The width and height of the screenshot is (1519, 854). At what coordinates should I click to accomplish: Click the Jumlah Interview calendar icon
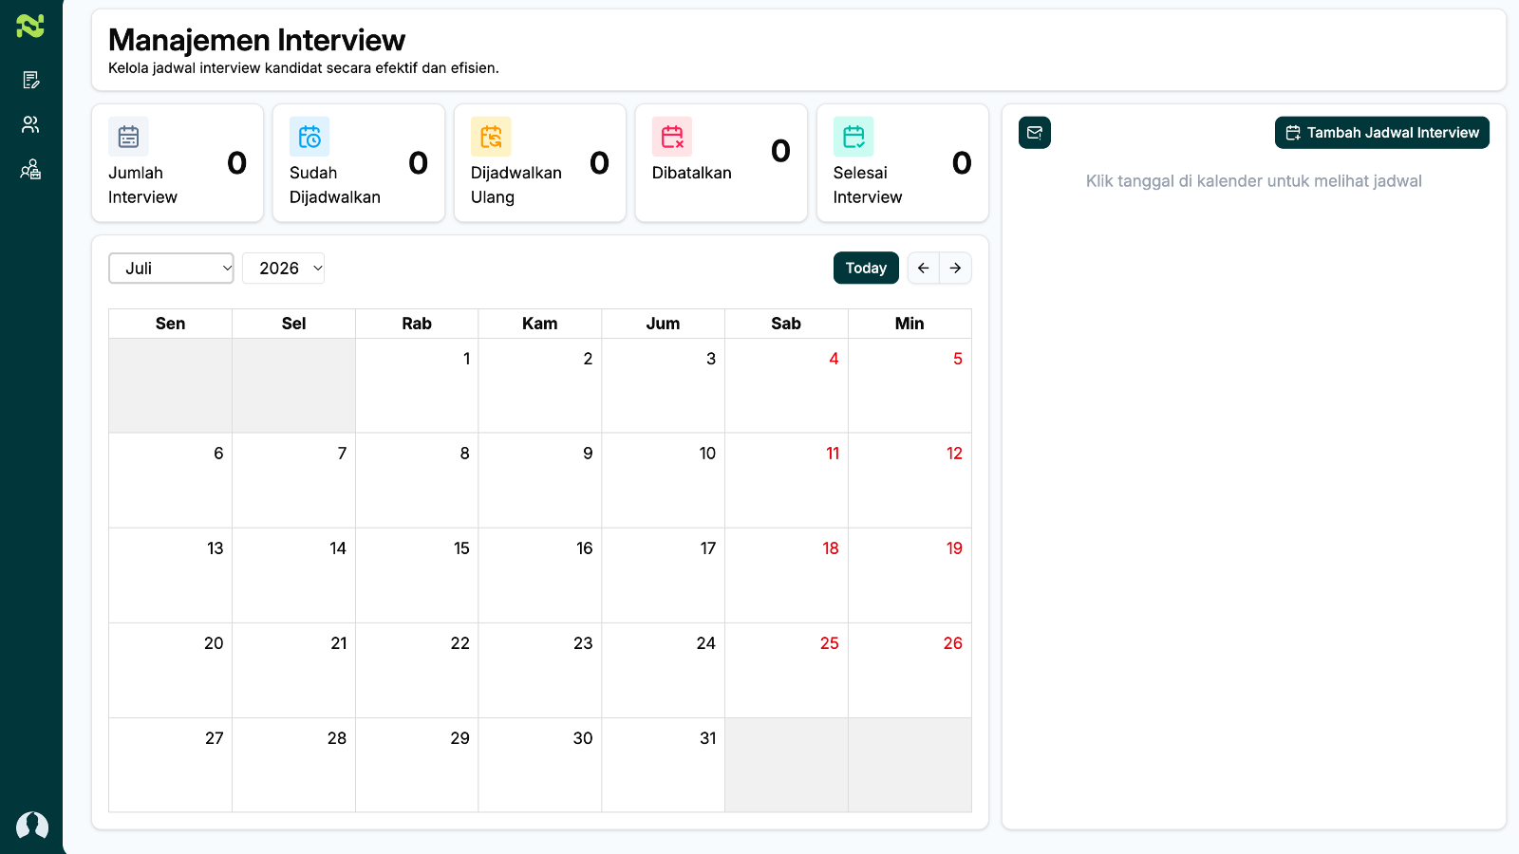[x=128, y=137]
